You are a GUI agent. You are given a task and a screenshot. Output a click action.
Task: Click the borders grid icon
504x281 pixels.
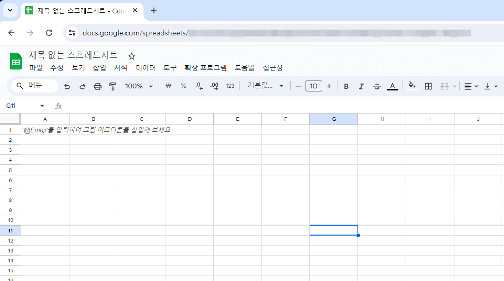point(428,86)
